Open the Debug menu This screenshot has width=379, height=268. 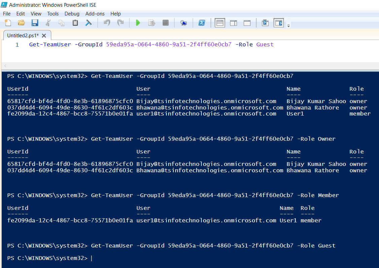72,14
